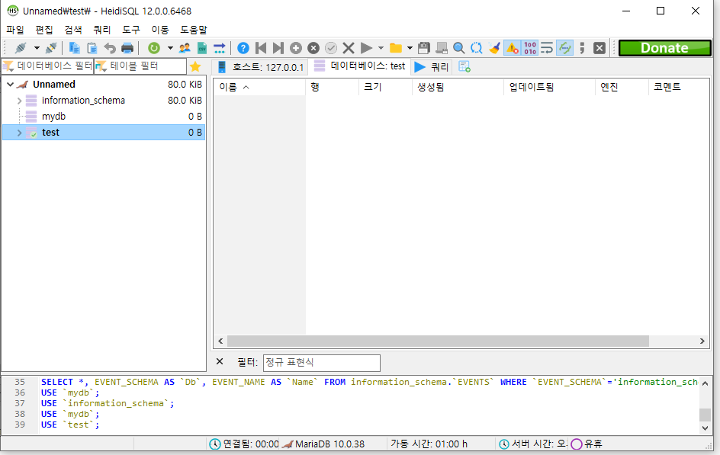This screenshot has width=720, height=455.
Task: Focus the 테이블 필터 input field
Action: point(140,66)
